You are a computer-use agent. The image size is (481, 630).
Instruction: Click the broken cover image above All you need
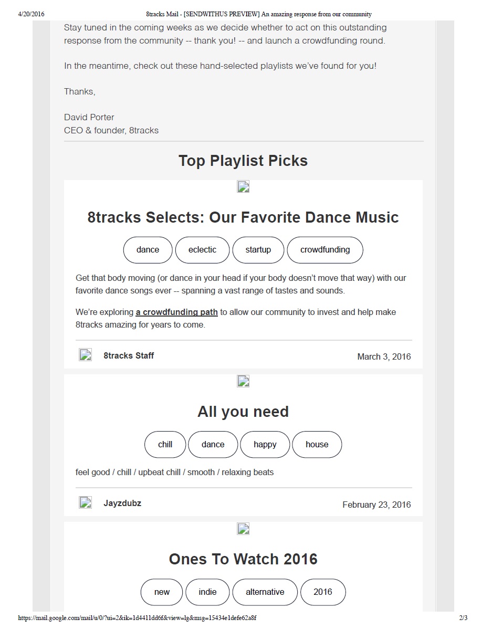pyautogui.click(x=243, y=381)
